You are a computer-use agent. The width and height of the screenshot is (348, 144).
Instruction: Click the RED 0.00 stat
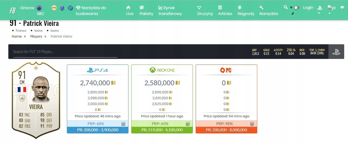click(302, 52)
